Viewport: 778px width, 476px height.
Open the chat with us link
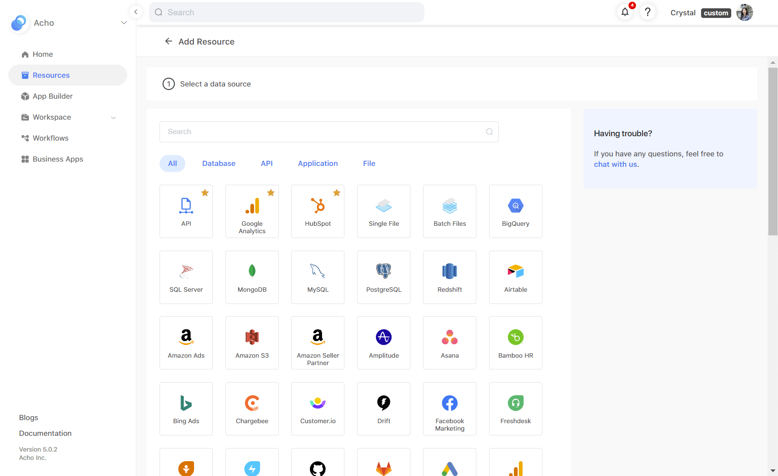615,164
